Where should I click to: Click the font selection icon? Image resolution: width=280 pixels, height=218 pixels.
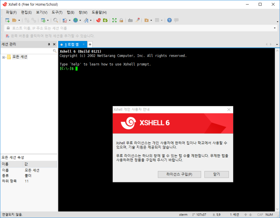(x=86, y=20)
